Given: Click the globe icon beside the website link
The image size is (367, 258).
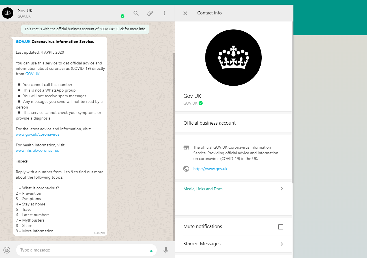Looking at the screenshot, I should (186, 168).
